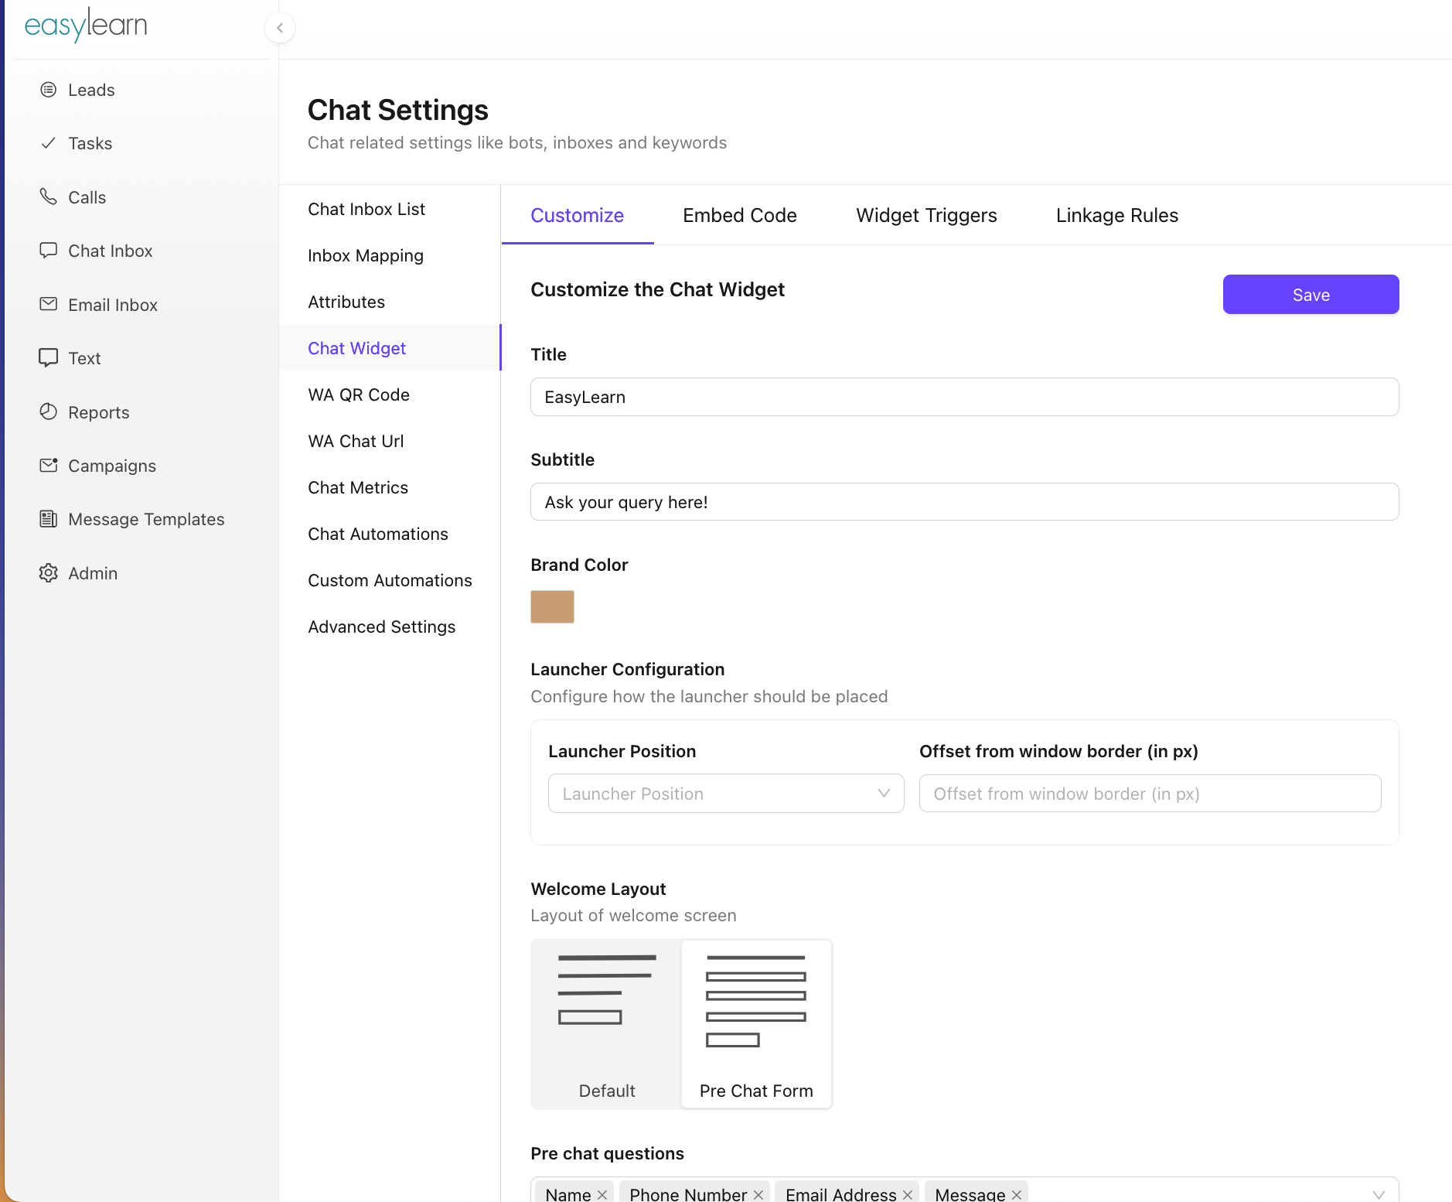Image resolution: width=1452 pixels, height=1202 pixels.
Task: Open Chat Inbox via its speech bubble icon
Action: point(48,251)
